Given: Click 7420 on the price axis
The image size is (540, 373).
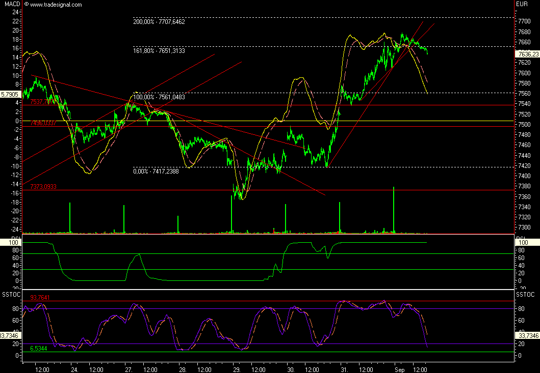Looking at the screenshot, I should [x=524, y=166].
